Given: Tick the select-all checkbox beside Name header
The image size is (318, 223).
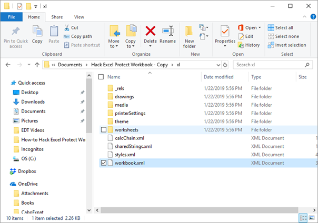Looking at the screenshot, I should 101,77.
